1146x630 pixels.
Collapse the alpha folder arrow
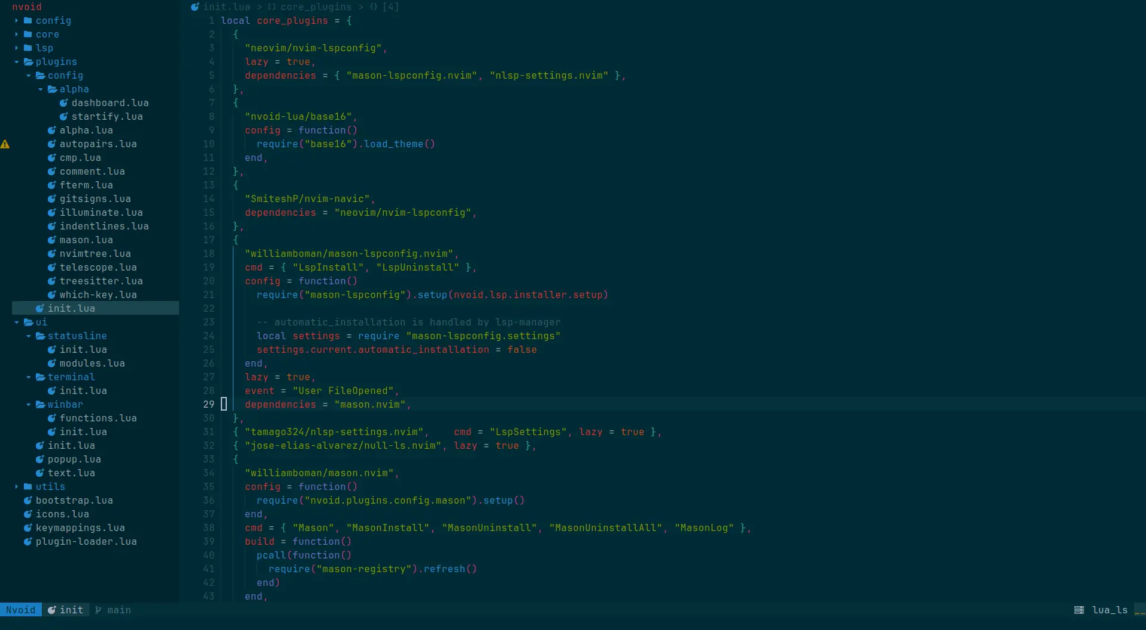[x=41, y=89]
